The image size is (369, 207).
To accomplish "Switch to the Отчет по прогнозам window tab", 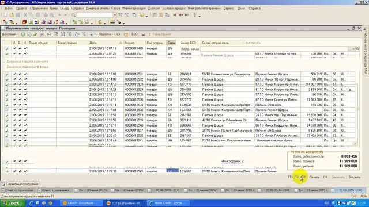I will coord(18,190).
